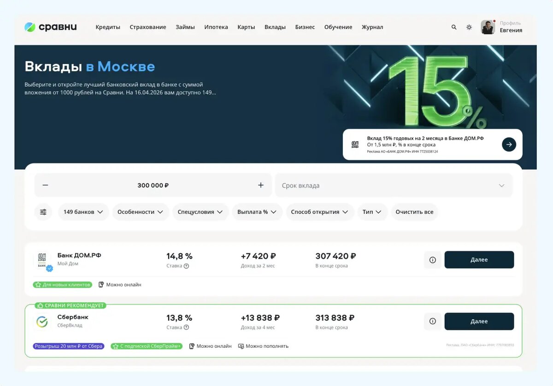Open Обучение menu item
Screen dimensions: 553x386
click(338, 27)
